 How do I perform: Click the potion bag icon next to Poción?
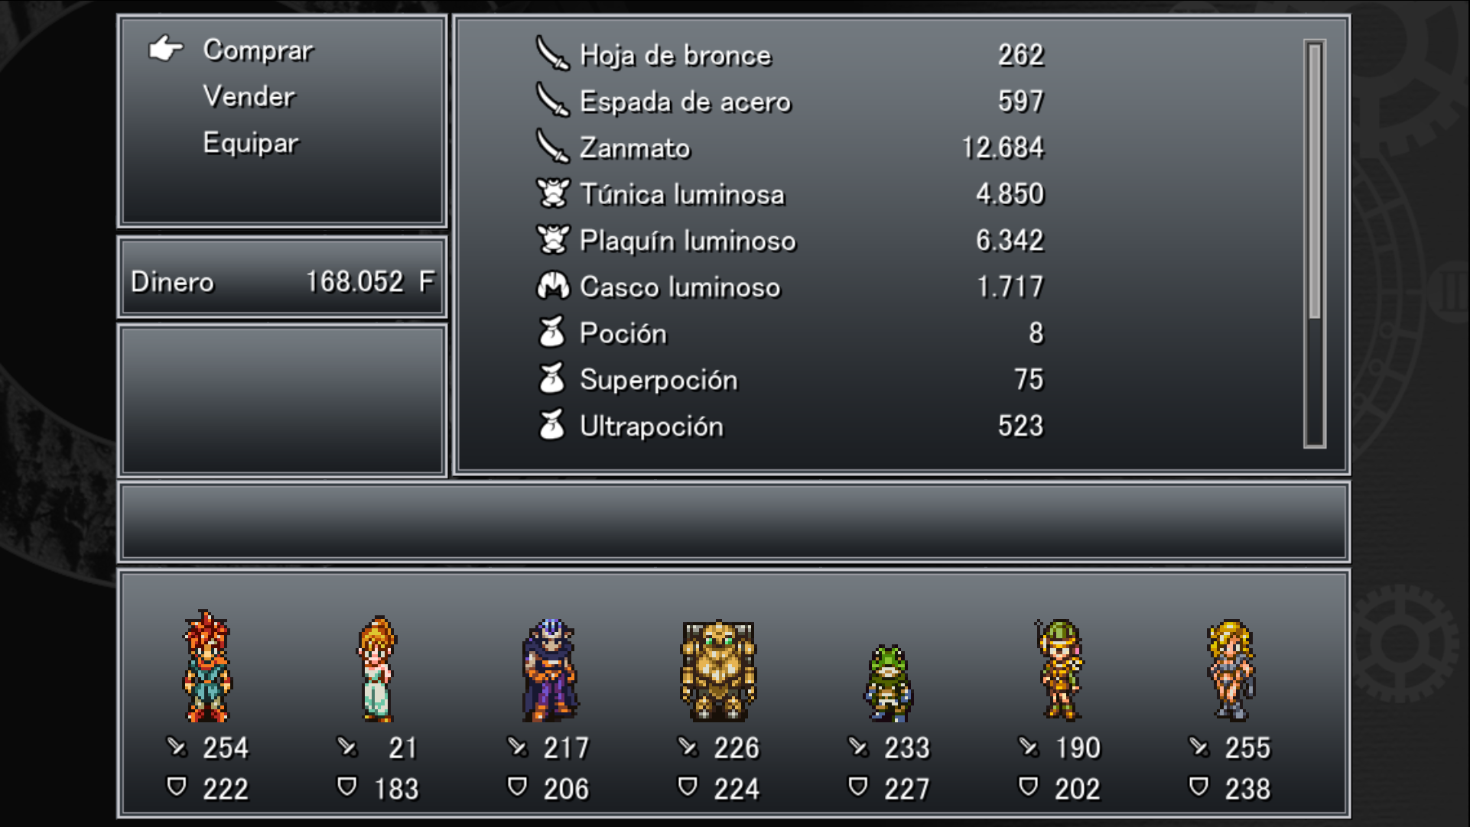pyautogui.click(x=552, y=332)
